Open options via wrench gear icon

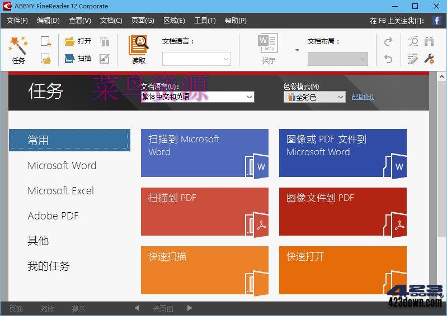[429, 59]
